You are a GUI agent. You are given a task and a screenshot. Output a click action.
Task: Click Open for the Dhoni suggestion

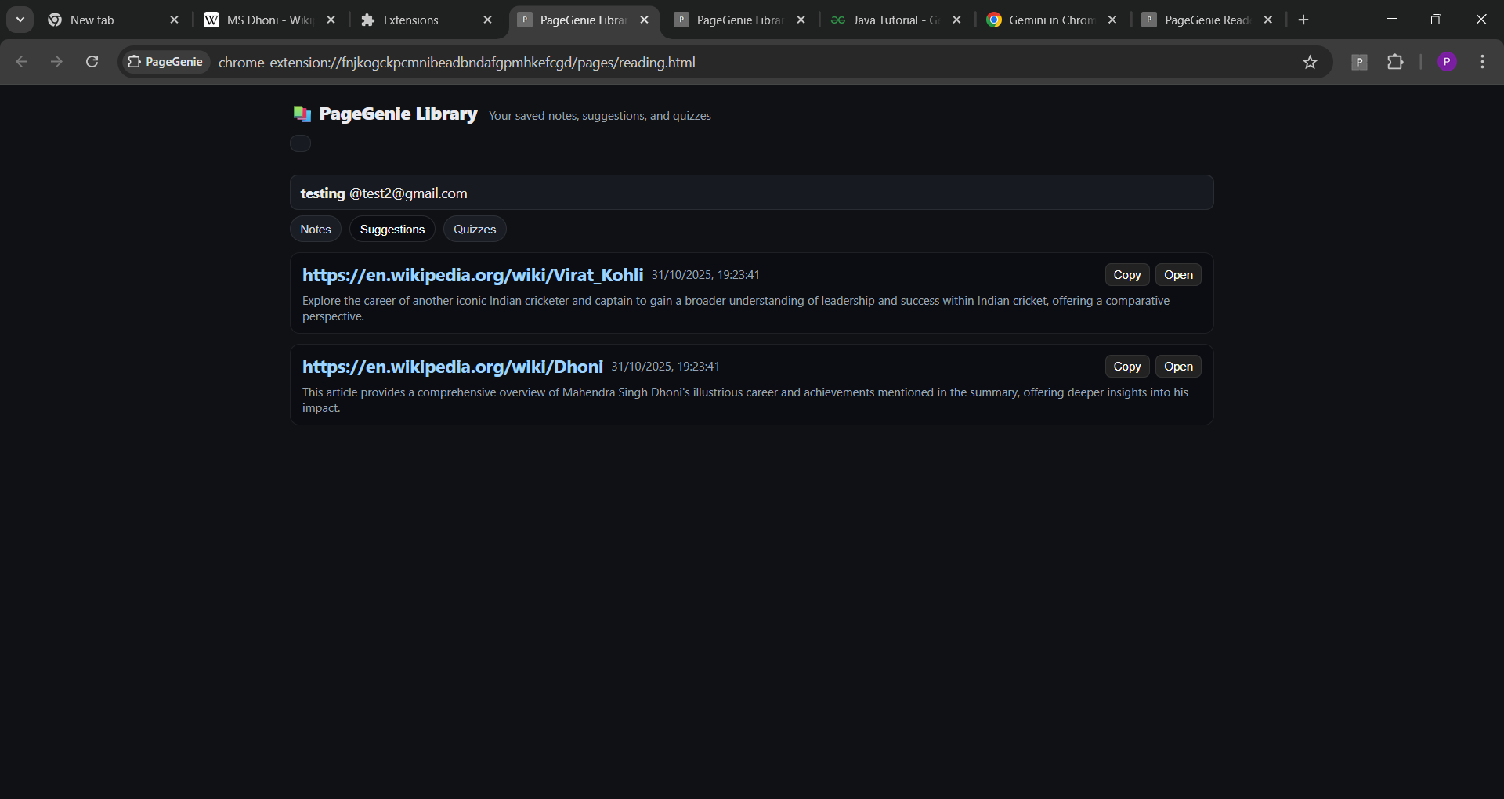[1178, 367]
